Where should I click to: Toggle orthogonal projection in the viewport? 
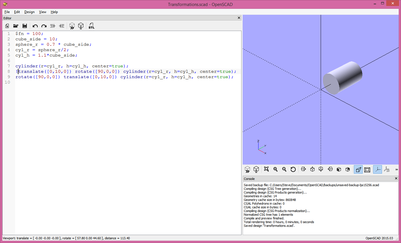[367, 169]
